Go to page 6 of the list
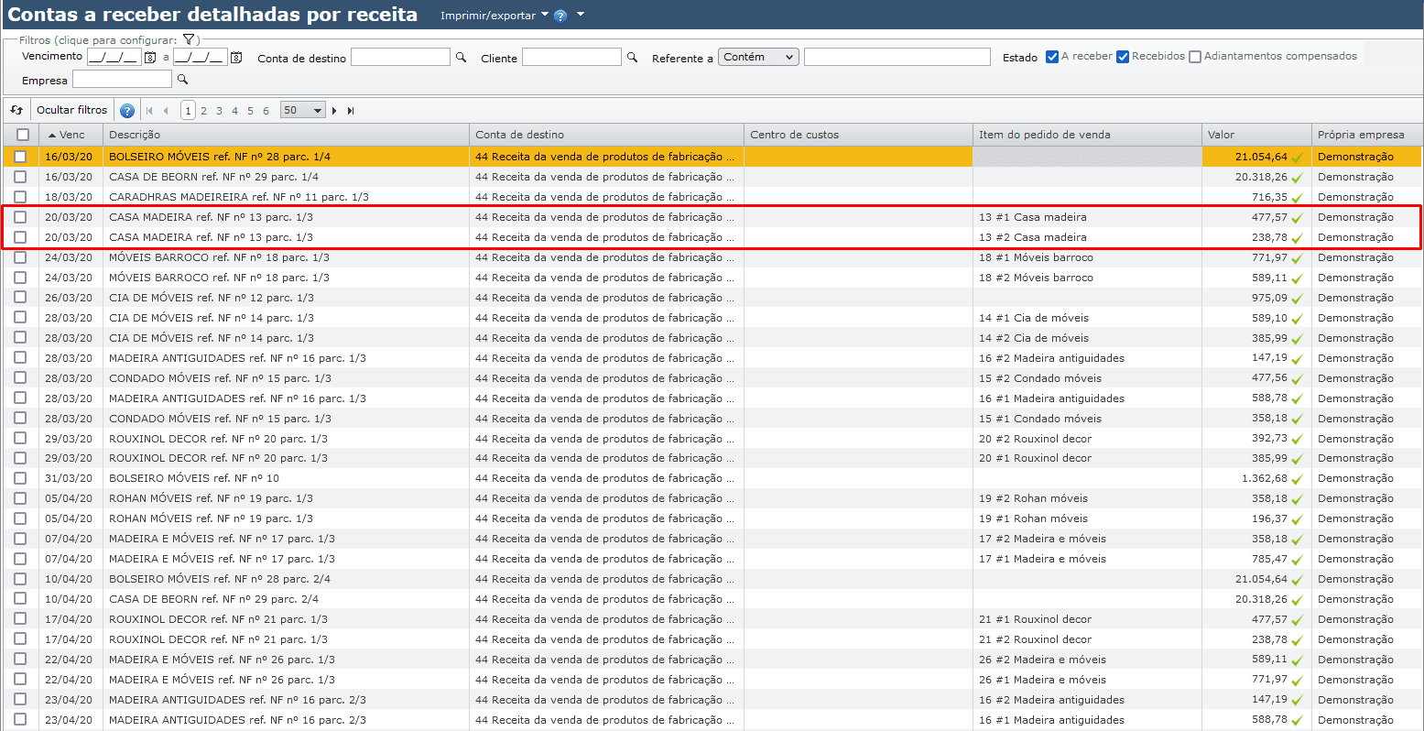Screen dimensions: 1424x731 pos(266,111)
